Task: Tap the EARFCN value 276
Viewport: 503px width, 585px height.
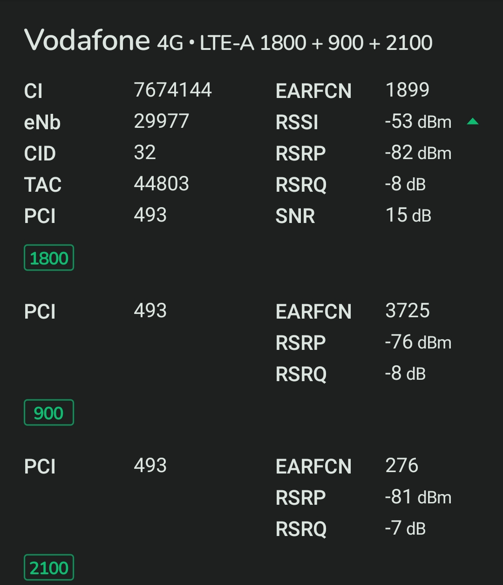Action: [402, 466]
